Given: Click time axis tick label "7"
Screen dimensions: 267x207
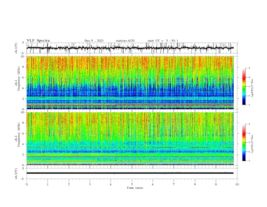Looking at the screenshot, I should pos(174,184).
